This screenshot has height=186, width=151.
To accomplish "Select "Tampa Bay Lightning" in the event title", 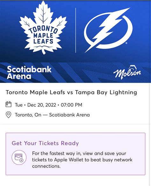I will (106, 92).
